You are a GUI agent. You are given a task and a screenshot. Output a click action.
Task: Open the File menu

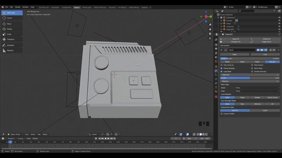click(7, 7)
